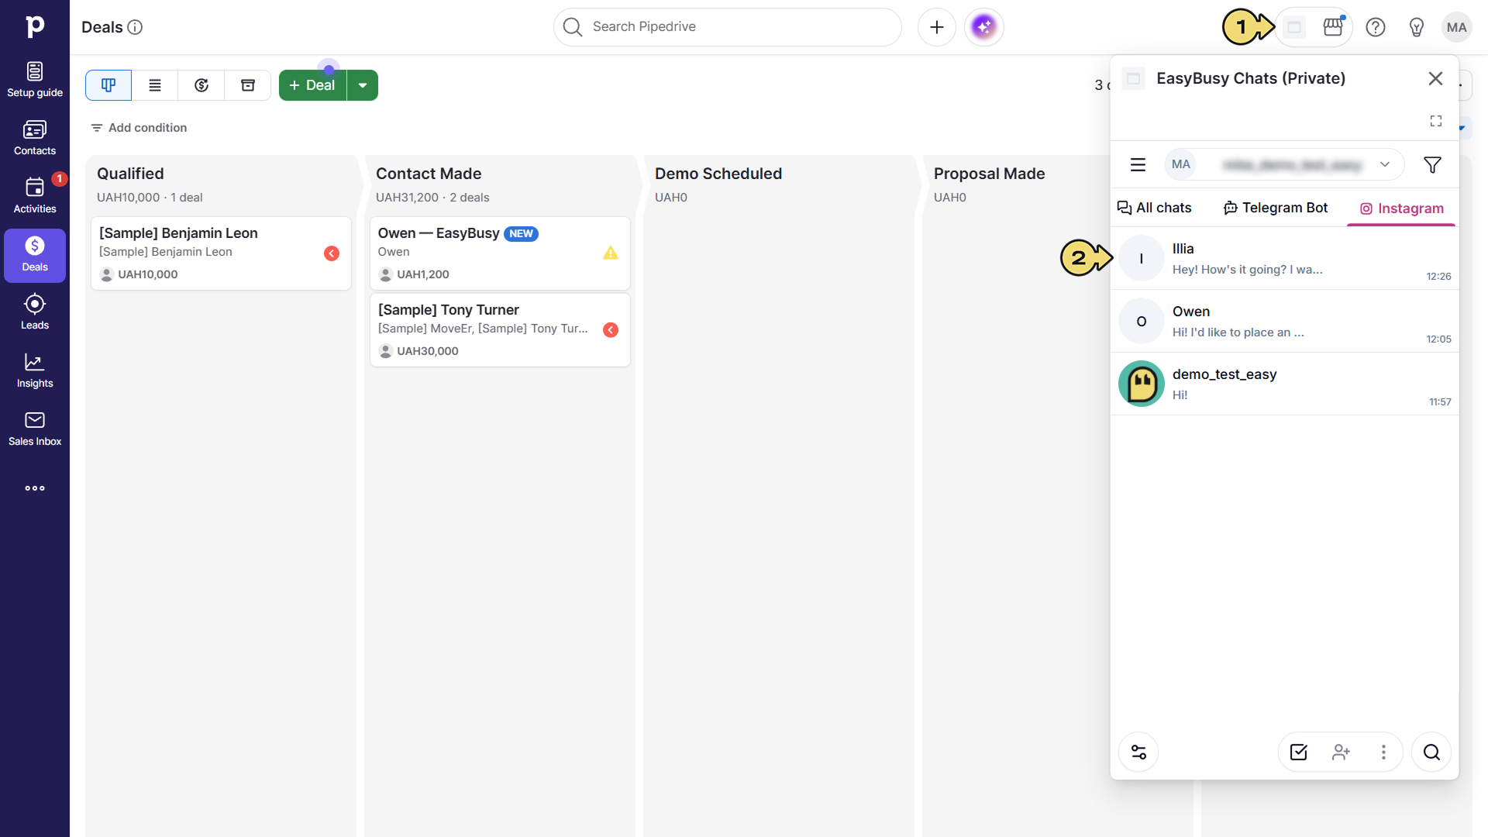This screenshot has width=1488, height=837.
Task: Select the Instagram tab
Action: (1402, 208)
